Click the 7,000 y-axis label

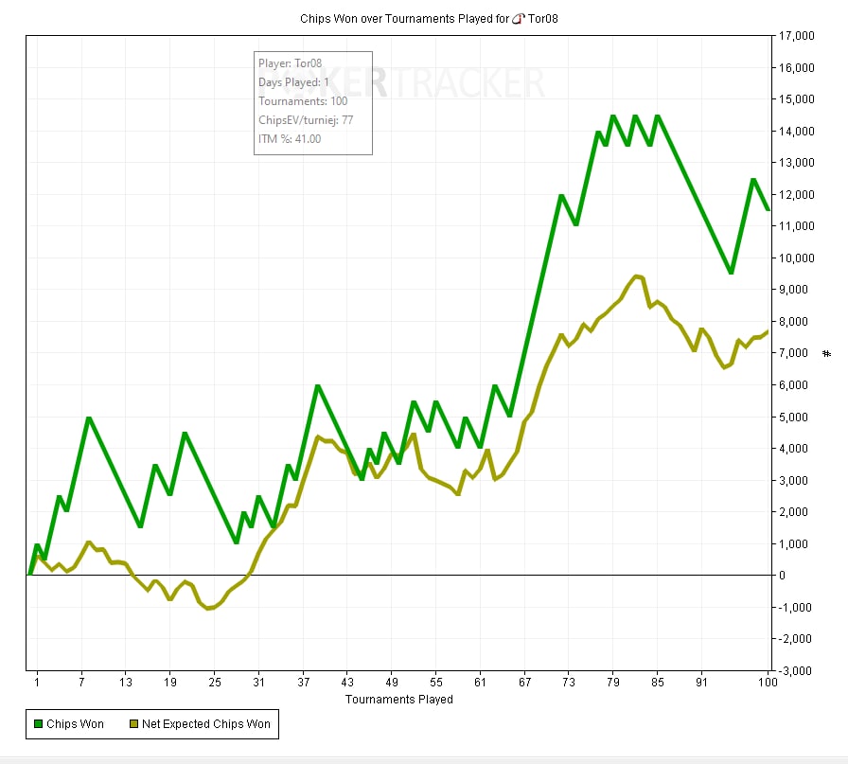pos(793,353)
